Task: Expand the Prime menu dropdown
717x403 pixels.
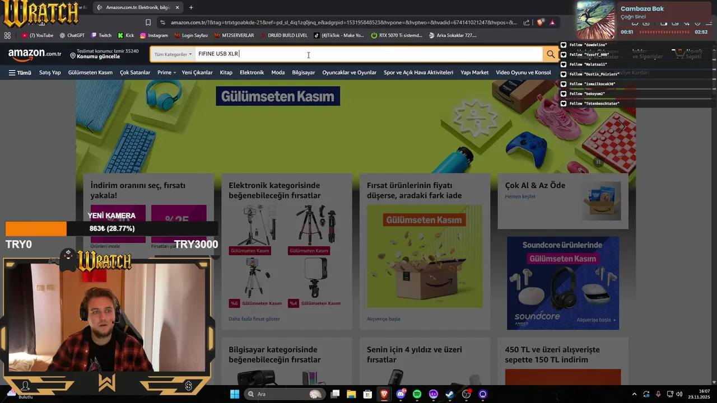Action: click(166, 73)
